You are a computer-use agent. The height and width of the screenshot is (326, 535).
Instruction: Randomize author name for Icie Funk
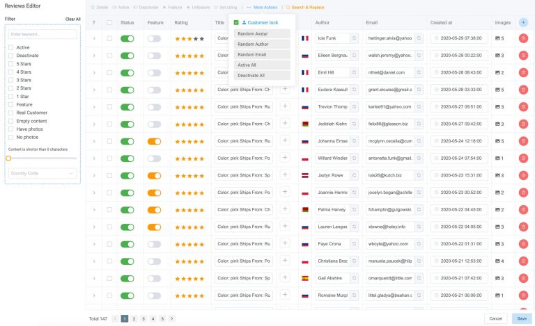[x=354, y=38]
